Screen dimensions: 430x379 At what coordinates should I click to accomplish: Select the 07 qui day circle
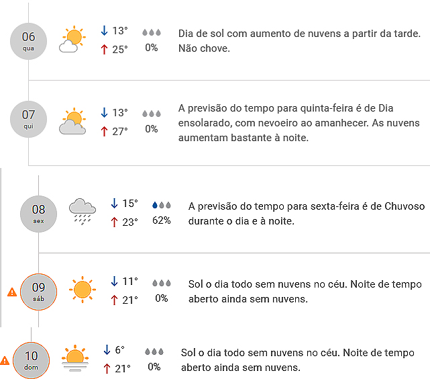[x=28, y=119]
